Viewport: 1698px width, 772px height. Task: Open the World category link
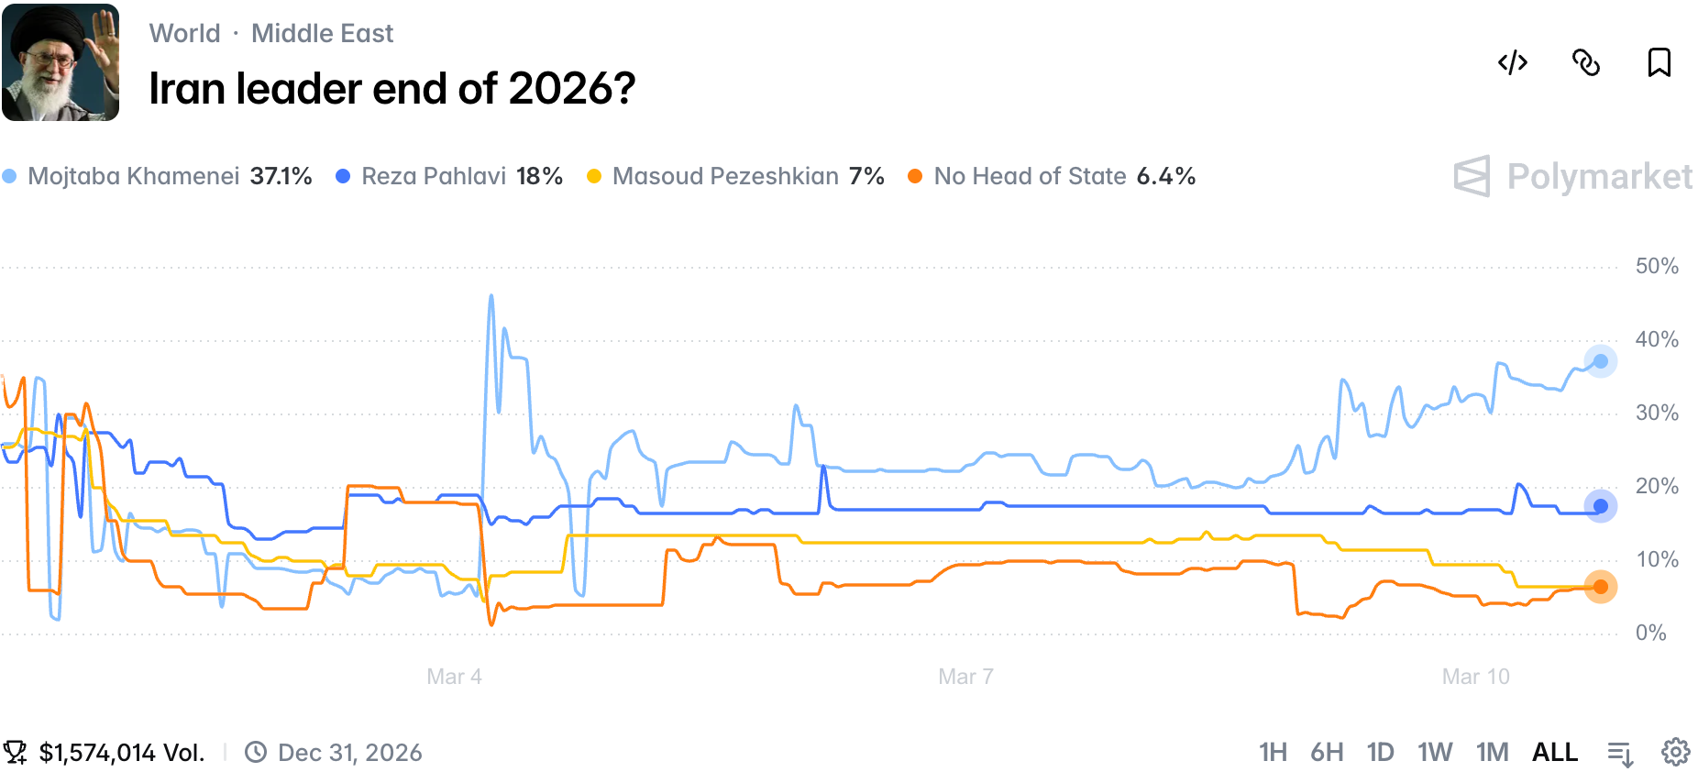tap(184, 34)
